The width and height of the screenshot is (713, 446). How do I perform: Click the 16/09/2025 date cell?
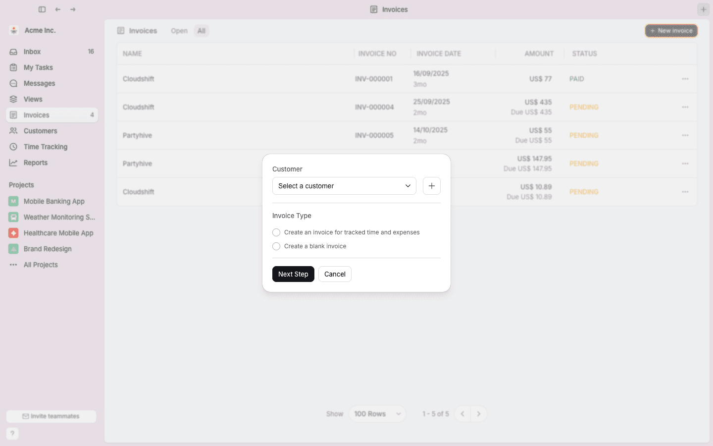pyautogui.click(x=431, y=73)
